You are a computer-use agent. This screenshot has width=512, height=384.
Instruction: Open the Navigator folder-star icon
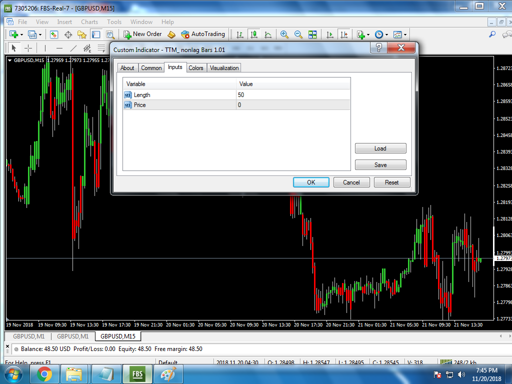tap(81, 34)
